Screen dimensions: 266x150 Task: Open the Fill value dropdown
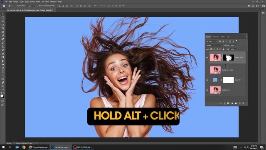(x=236, y=49)
